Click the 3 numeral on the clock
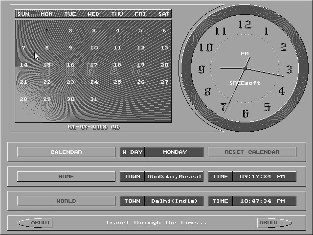 [x=289, y=70]
